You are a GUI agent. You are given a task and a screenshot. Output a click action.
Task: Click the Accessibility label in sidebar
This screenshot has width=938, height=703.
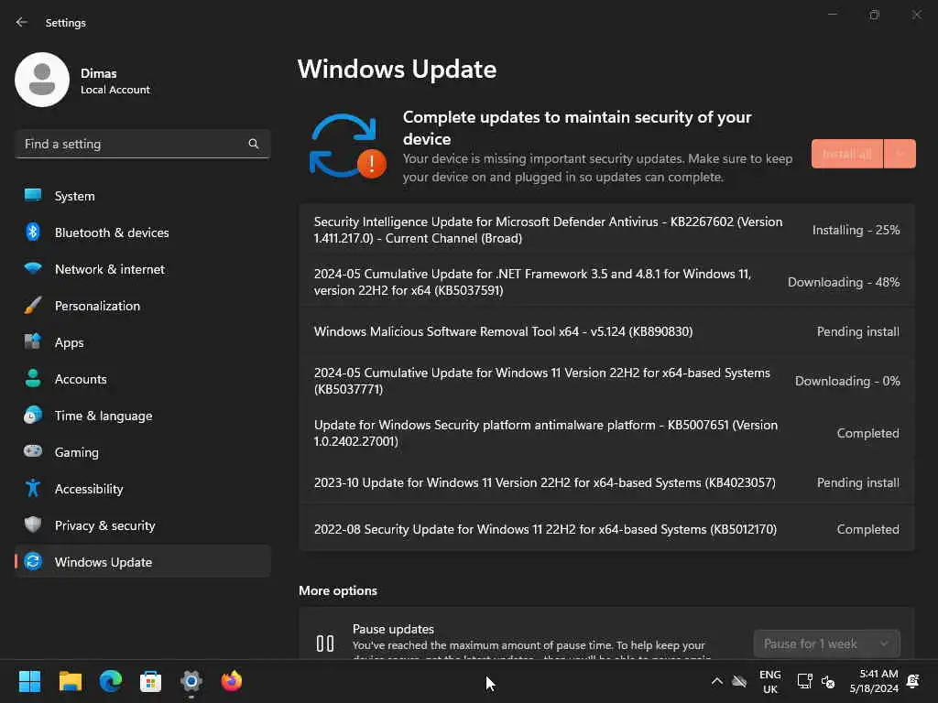coord(89,489)
